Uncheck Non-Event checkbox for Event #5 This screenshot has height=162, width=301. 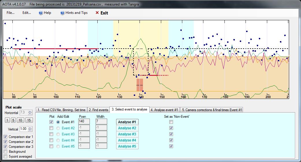point(171,146)
